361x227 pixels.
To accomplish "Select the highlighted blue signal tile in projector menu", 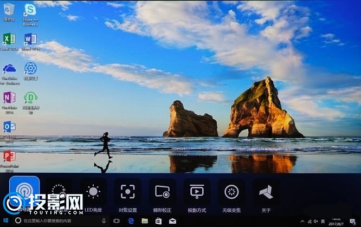I will [x=24, y=191].
